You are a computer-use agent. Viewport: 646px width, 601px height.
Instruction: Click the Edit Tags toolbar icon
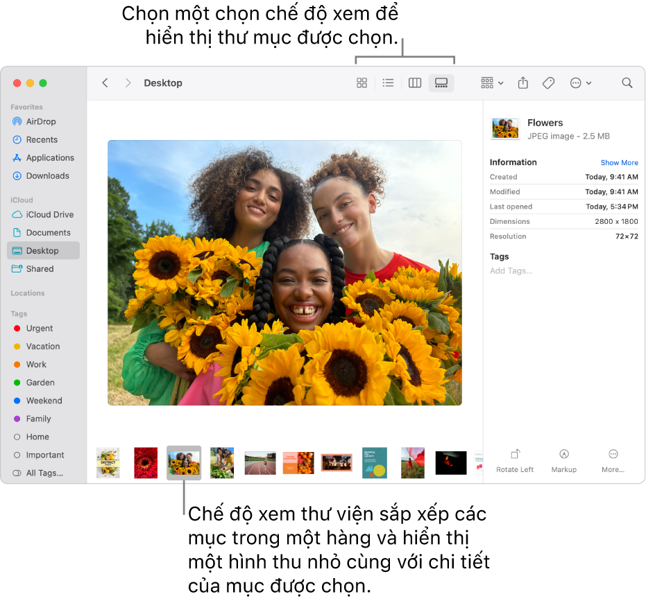point(548,83)
